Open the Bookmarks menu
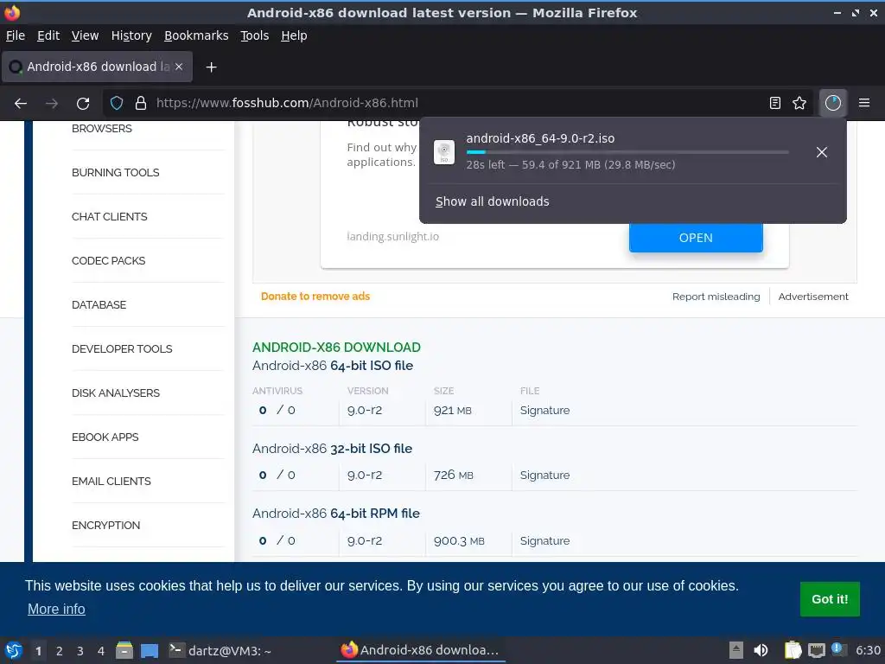The height and width of the screenshot is (664, 885). (196, 35)
